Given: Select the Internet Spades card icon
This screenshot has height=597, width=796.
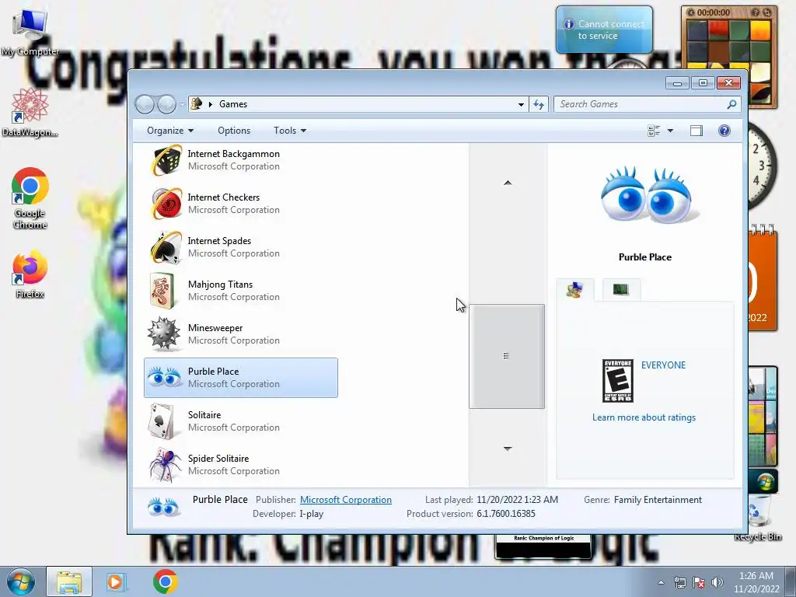Looking at the screenshot, I should [x=166, y=247].
